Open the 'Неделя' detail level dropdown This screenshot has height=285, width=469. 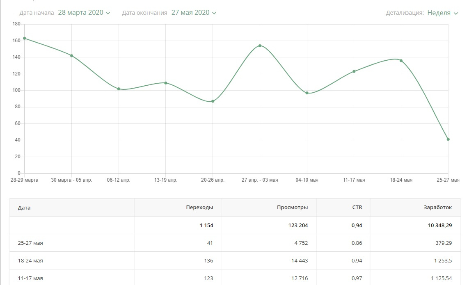click(x=442, y=13)
